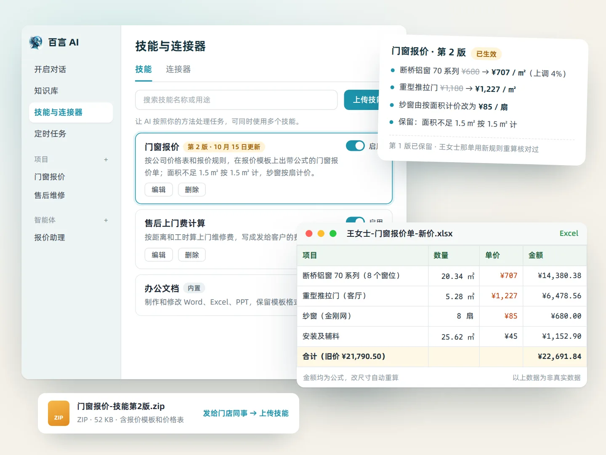Open the 售后维修 project in sidebar

coord(71,195)
